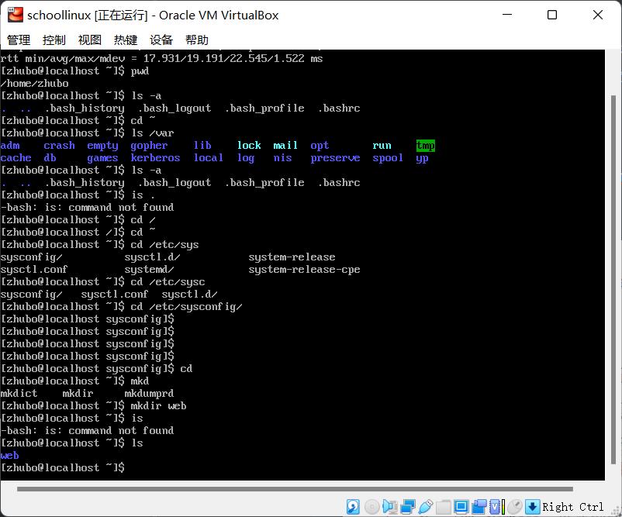Open the 视图 menu
The height and width of the screenshot is (517, 622).
pyautogui.click(x=90, y=40)
